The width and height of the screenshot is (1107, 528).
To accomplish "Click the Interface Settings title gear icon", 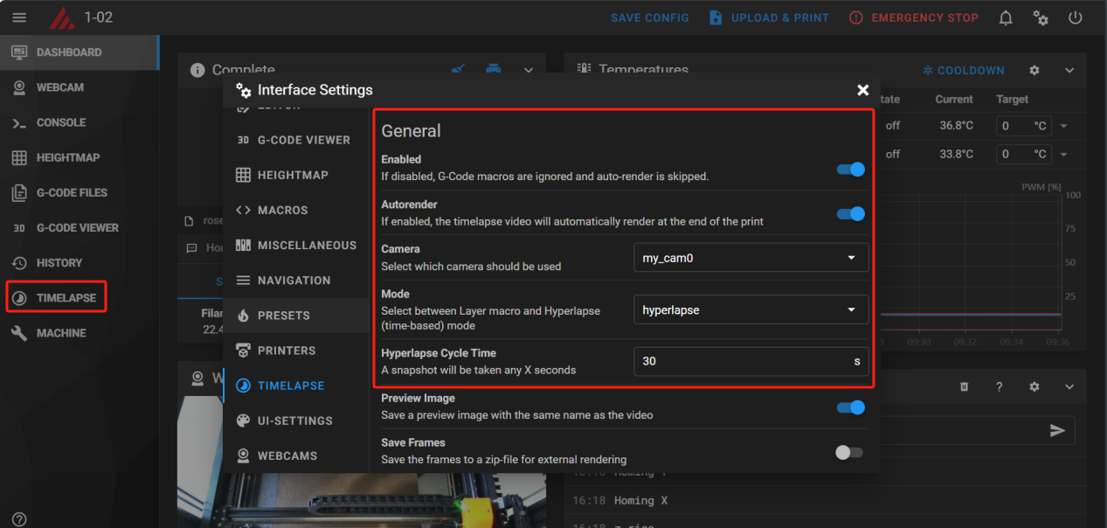I will point(244,90).
